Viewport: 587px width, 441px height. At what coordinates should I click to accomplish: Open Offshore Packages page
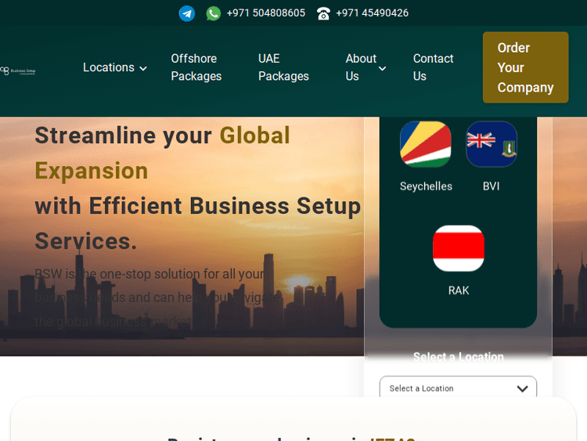point(196,67)
